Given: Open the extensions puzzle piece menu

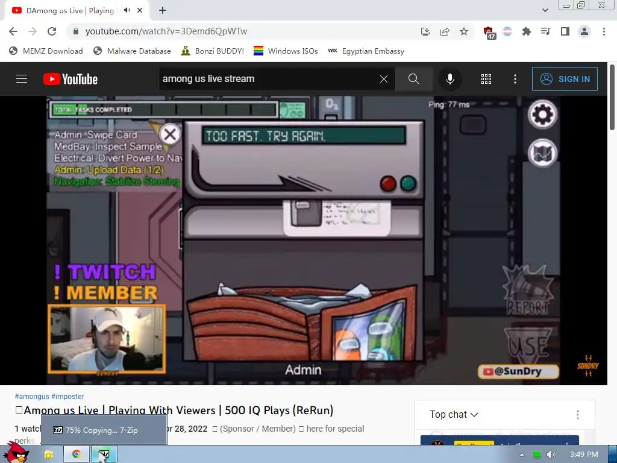Looking at the screenshot, I should click(526, 31).
